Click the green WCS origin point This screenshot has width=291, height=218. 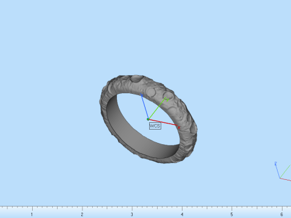(148, 119)
